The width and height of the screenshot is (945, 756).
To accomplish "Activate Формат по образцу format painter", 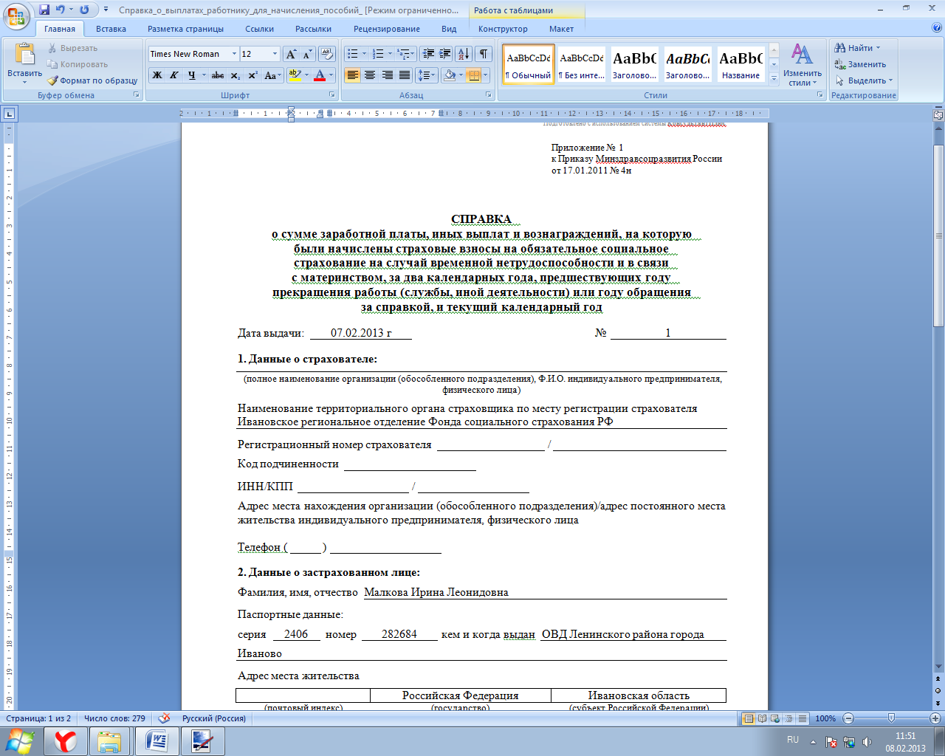I will click(x=92, y=80).
